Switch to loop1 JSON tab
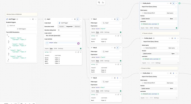The image size is (191, 104). [x=55, y=48]
